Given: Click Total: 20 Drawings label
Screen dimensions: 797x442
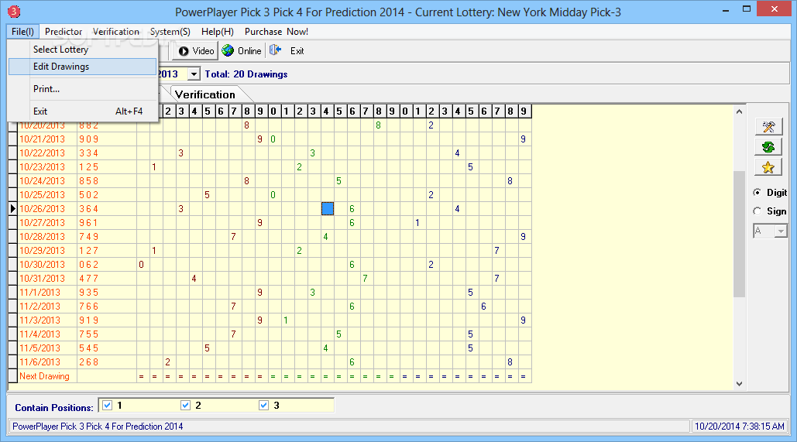Looking at the screenshot, I should [246, 74].
